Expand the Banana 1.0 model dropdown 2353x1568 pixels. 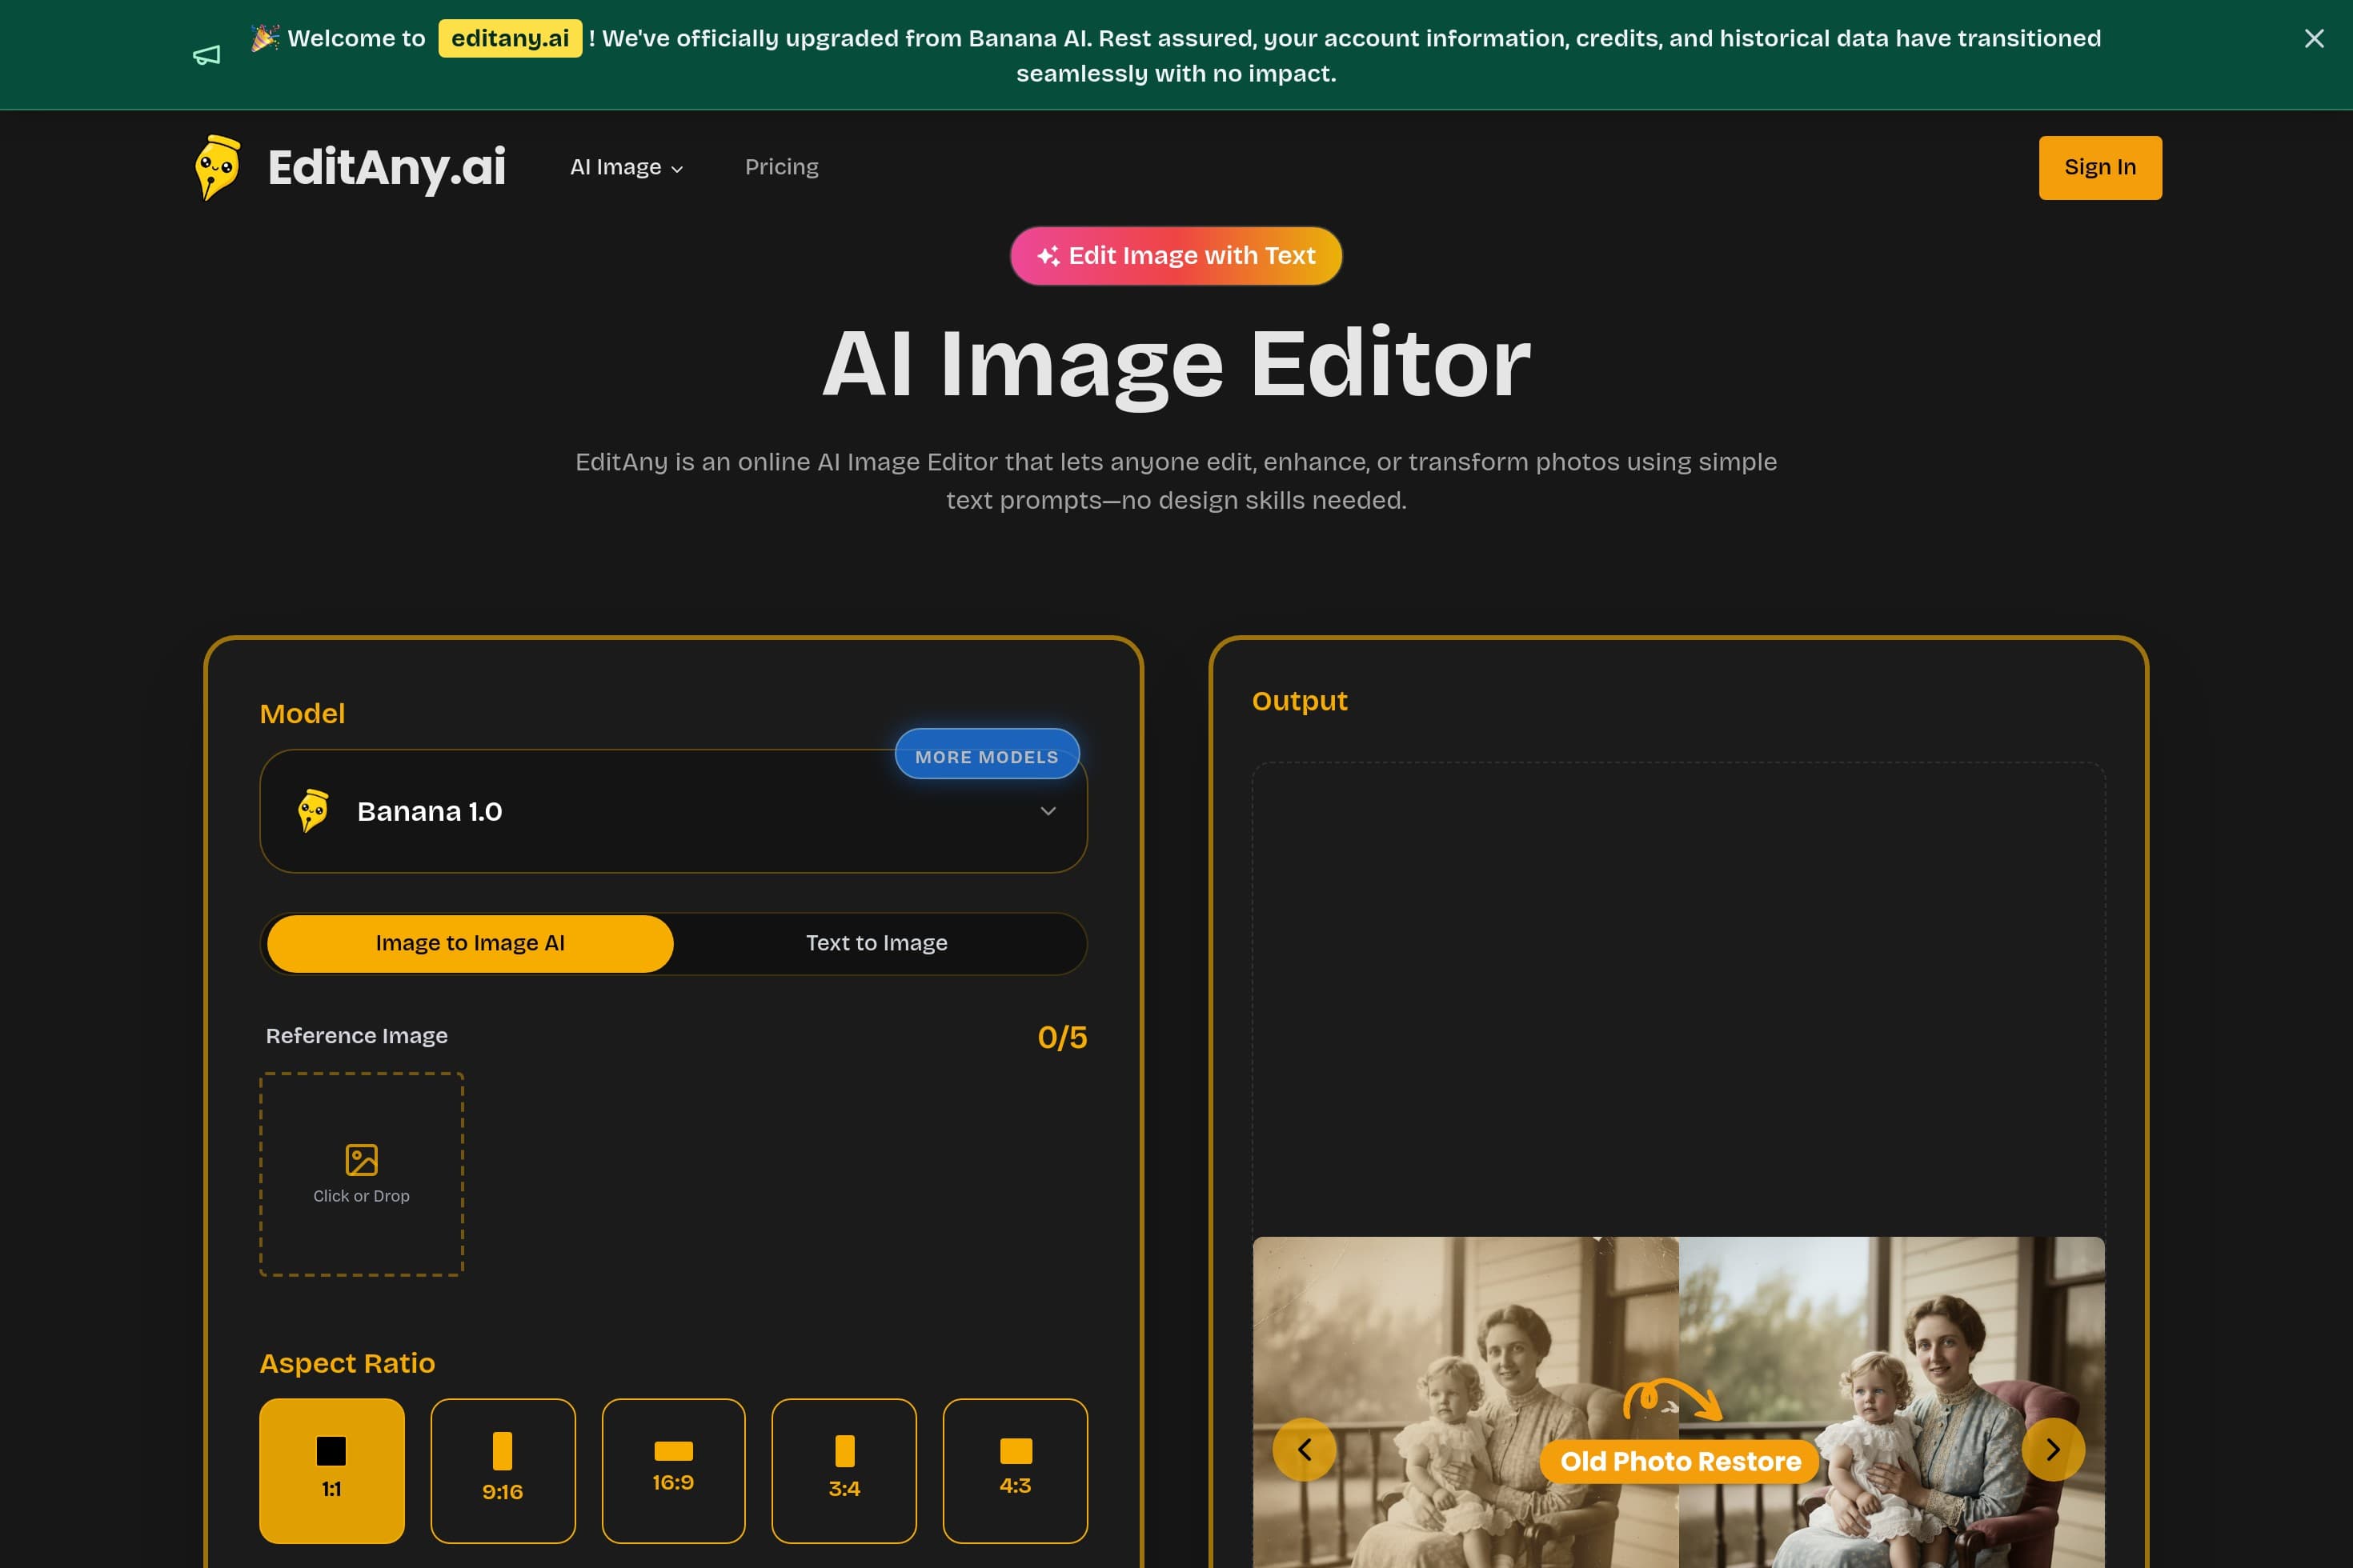pyautogui.click(x=672, y=811)
